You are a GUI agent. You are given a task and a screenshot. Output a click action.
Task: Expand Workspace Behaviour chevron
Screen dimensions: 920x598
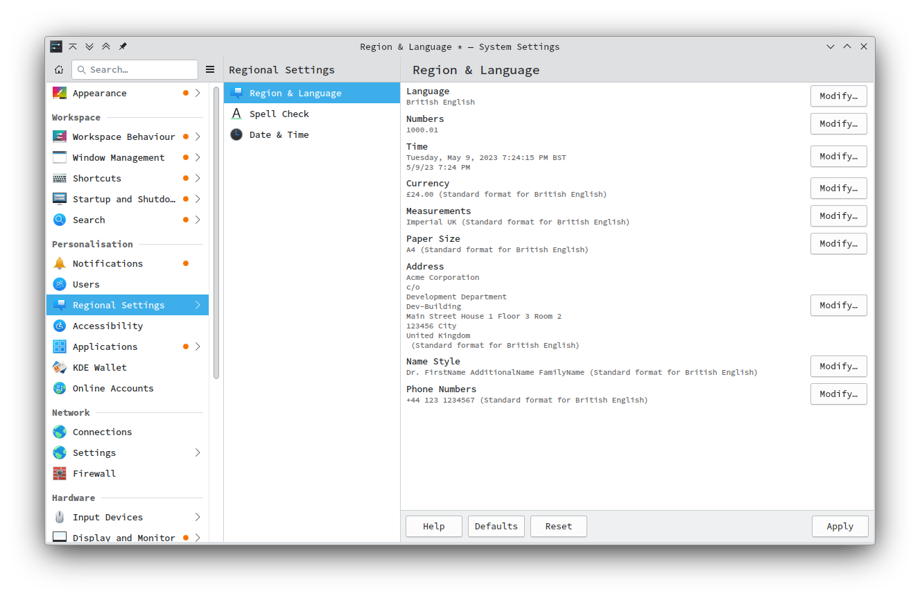[x=198, y=137]
